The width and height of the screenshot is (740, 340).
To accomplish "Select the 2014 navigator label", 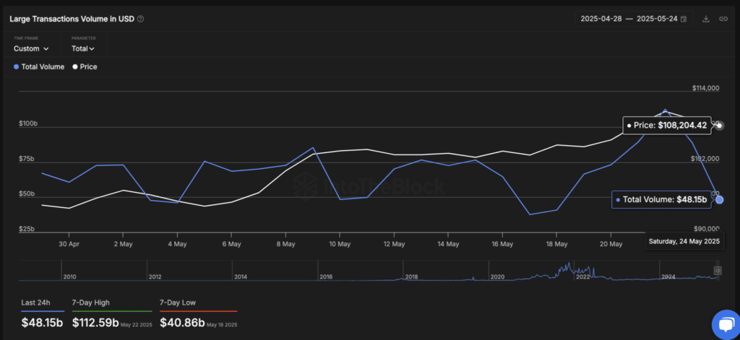I will pos(241,277).
